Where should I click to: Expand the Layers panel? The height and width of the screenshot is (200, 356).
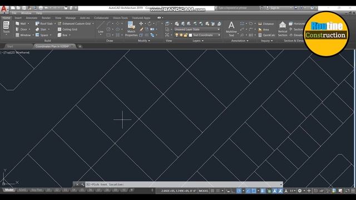coord(198,41)
